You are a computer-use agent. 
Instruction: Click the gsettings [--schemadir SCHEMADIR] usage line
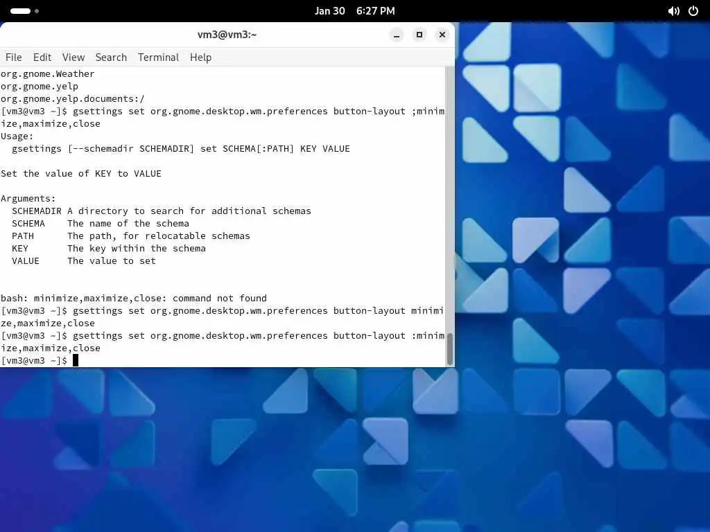pyautogui.click(x=181, y=149)
